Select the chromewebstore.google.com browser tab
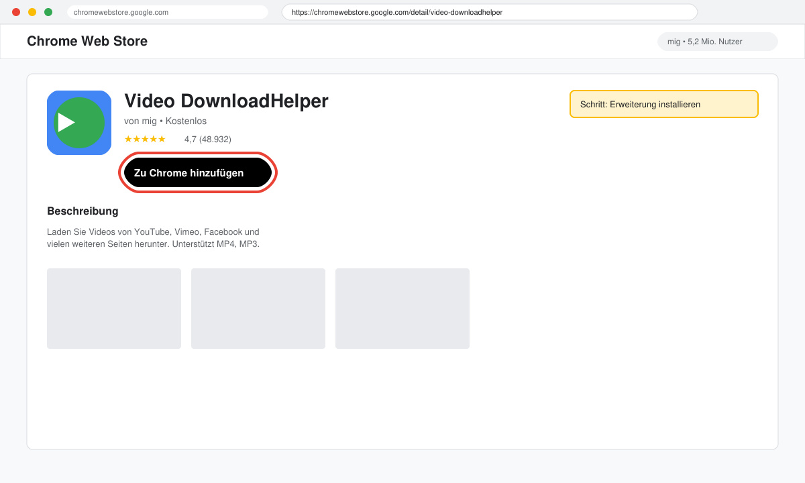Viewport: 805px width, 483px height. [x=168, y=12]
